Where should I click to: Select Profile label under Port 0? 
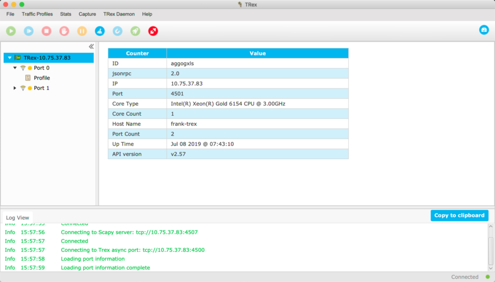42,78
